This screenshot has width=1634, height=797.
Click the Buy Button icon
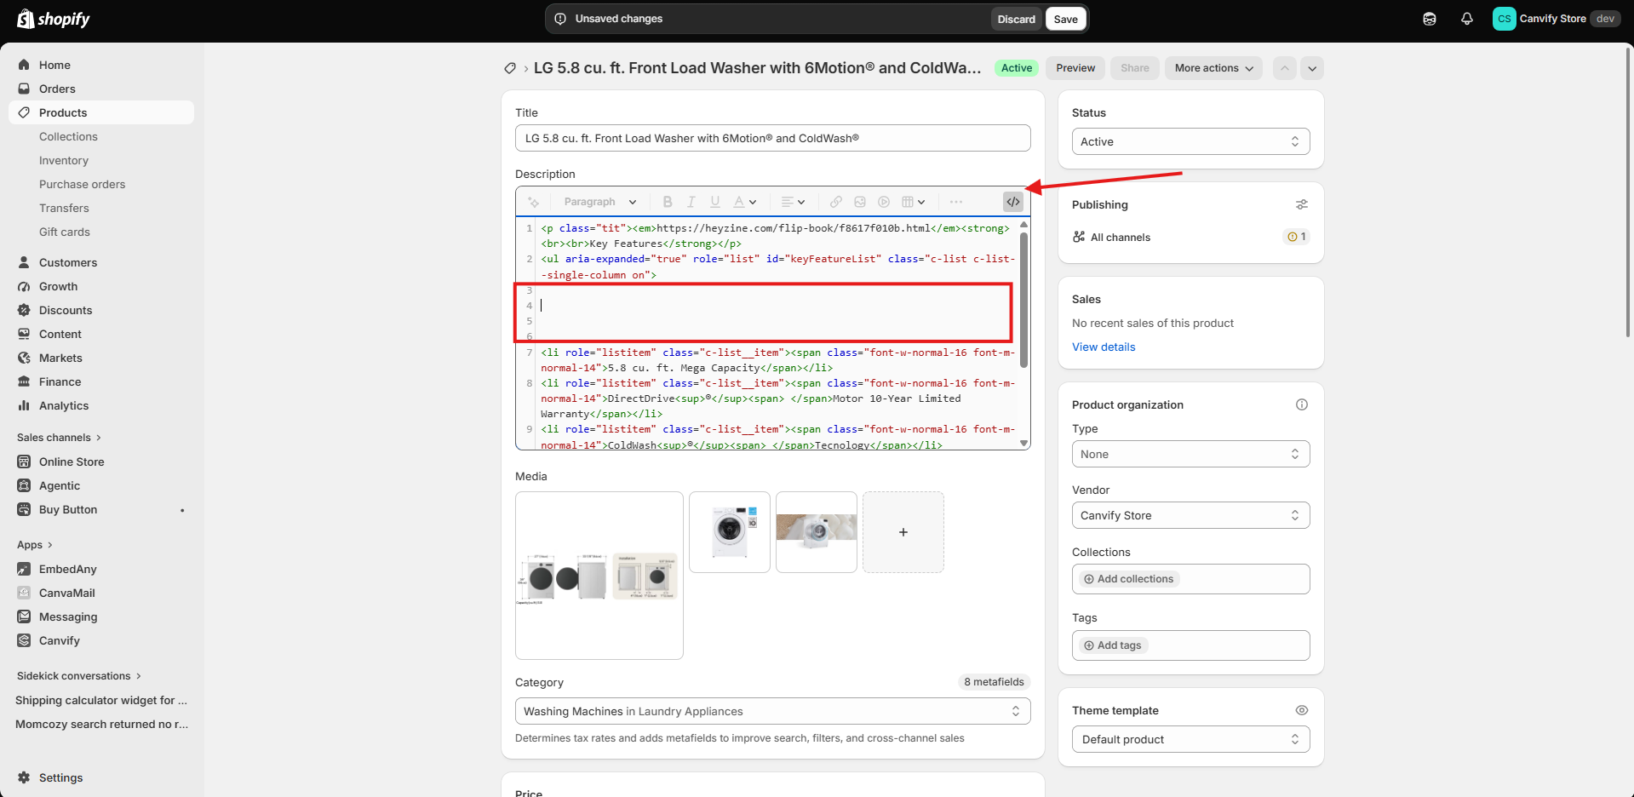pos(24,509)
